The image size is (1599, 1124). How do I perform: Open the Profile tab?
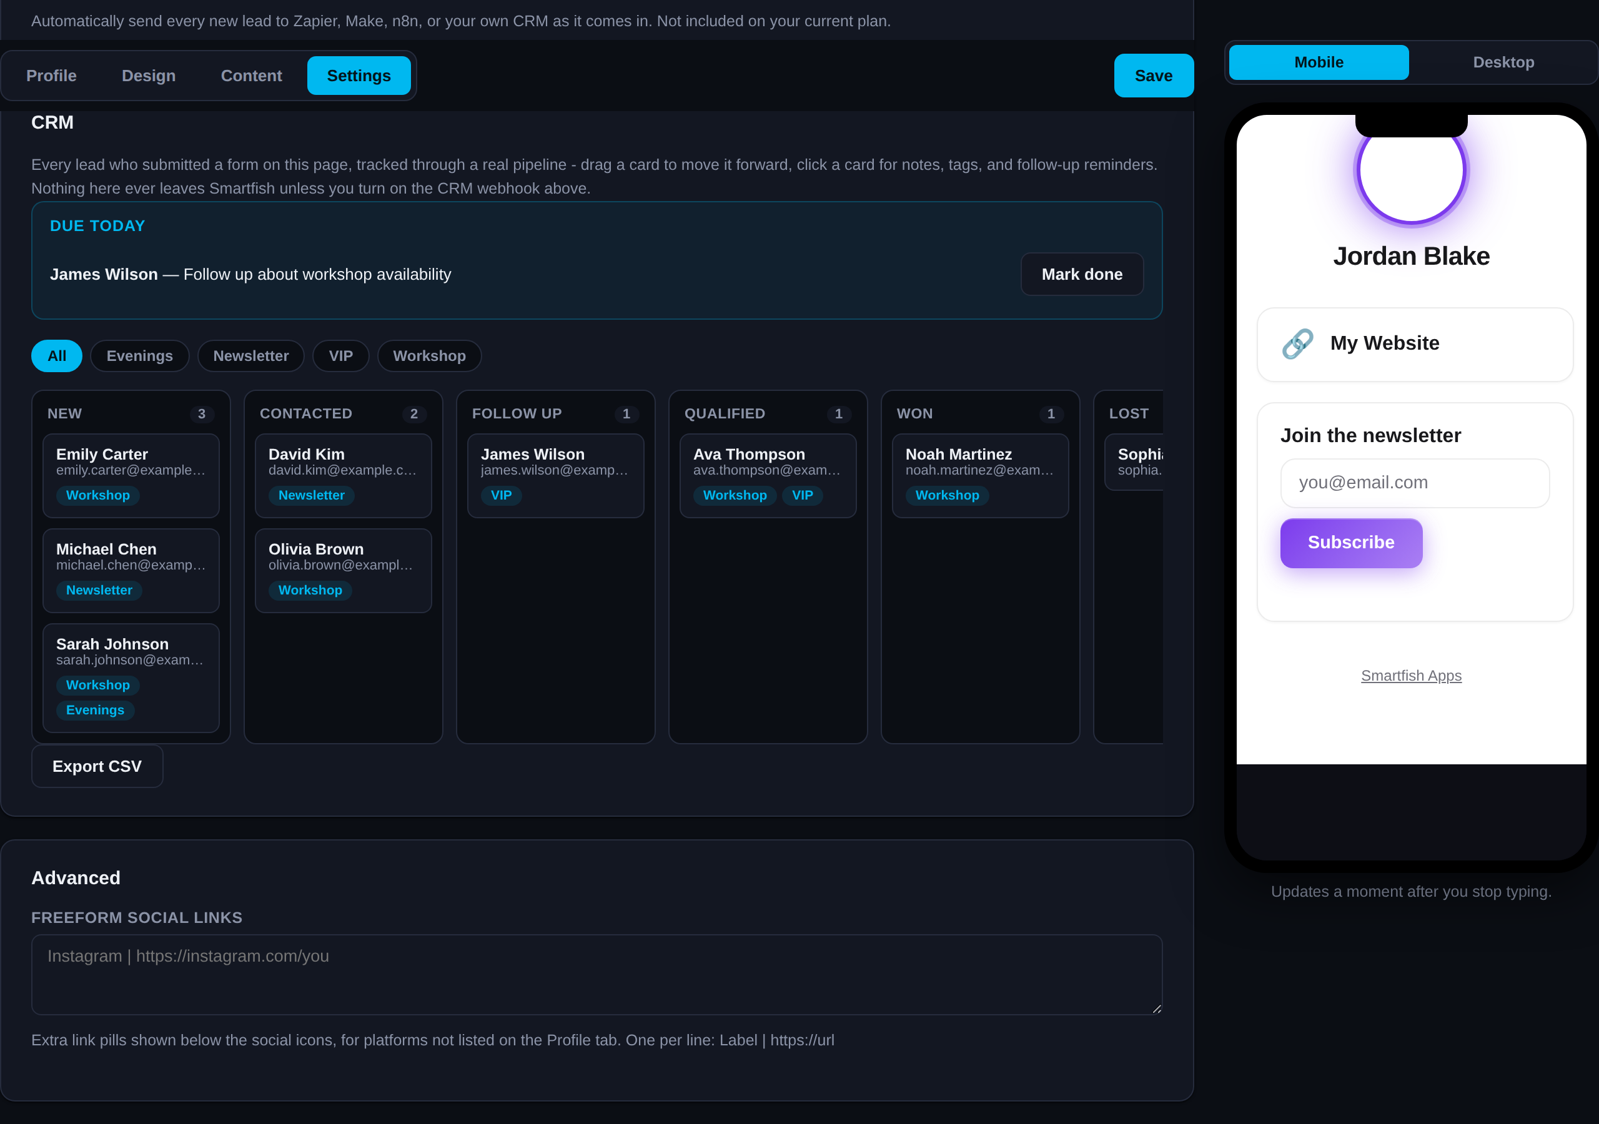[x=52, y=76]
